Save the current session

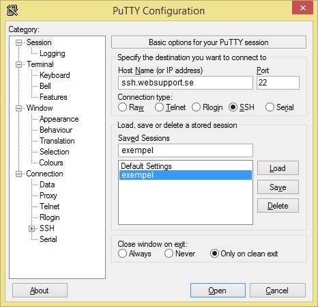pyautogui.click(x=278, y=187)
